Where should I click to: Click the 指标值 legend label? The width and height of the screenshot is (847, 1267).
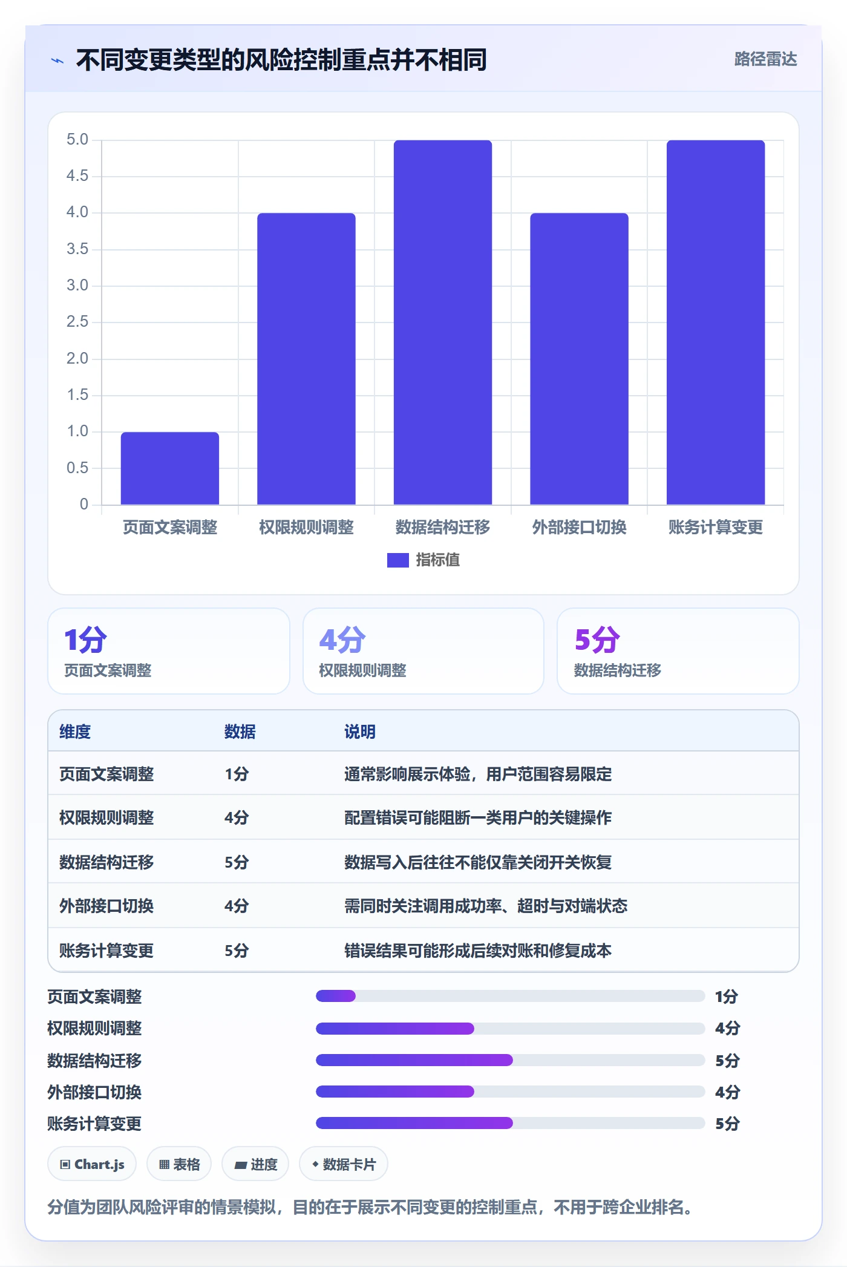(x=437, y=560)
